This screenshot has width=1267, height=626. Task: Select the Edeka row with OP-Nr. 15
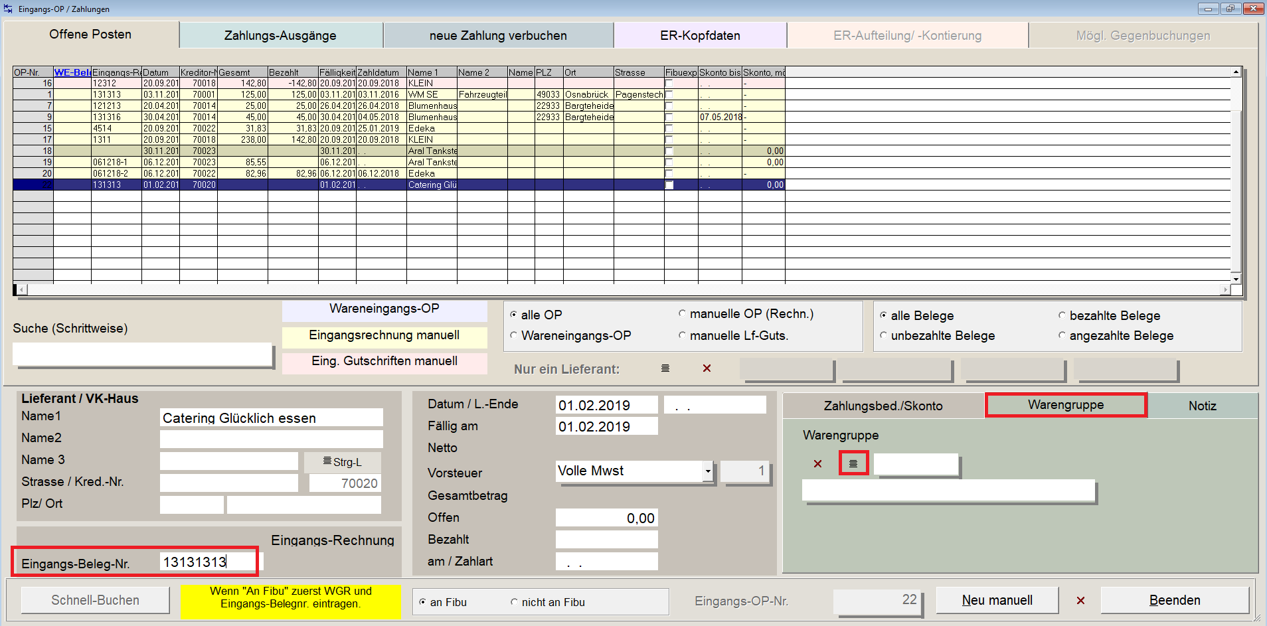coord(398,128)
